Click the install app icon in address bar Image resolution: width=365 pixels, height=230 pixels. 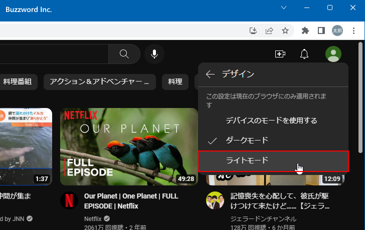253,30
